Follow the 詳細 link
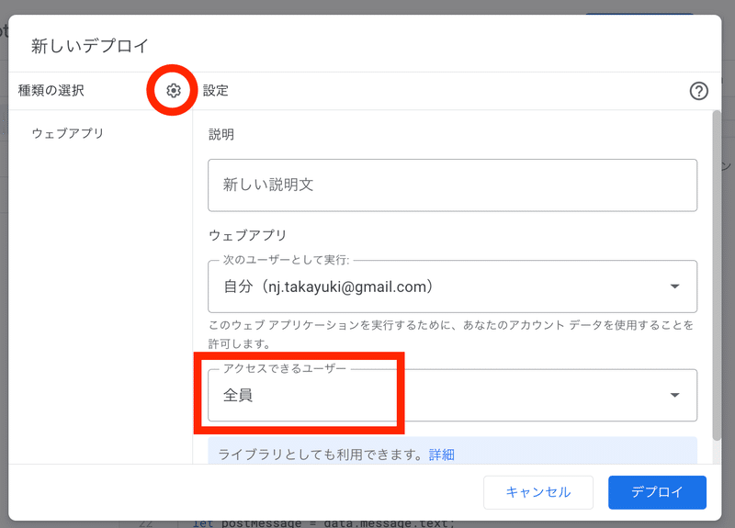The height and width of the screenshot is (528, 735). pyautogui.click(x=442, y=455)
